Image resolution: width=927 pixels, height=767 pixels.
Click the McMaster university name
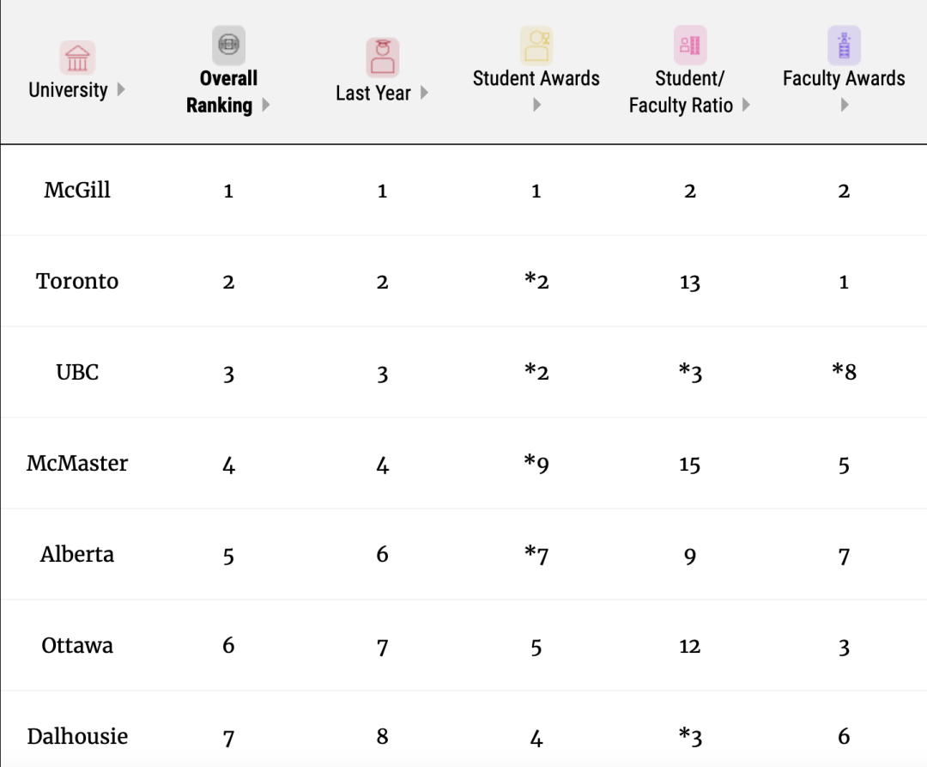point(77,463)
